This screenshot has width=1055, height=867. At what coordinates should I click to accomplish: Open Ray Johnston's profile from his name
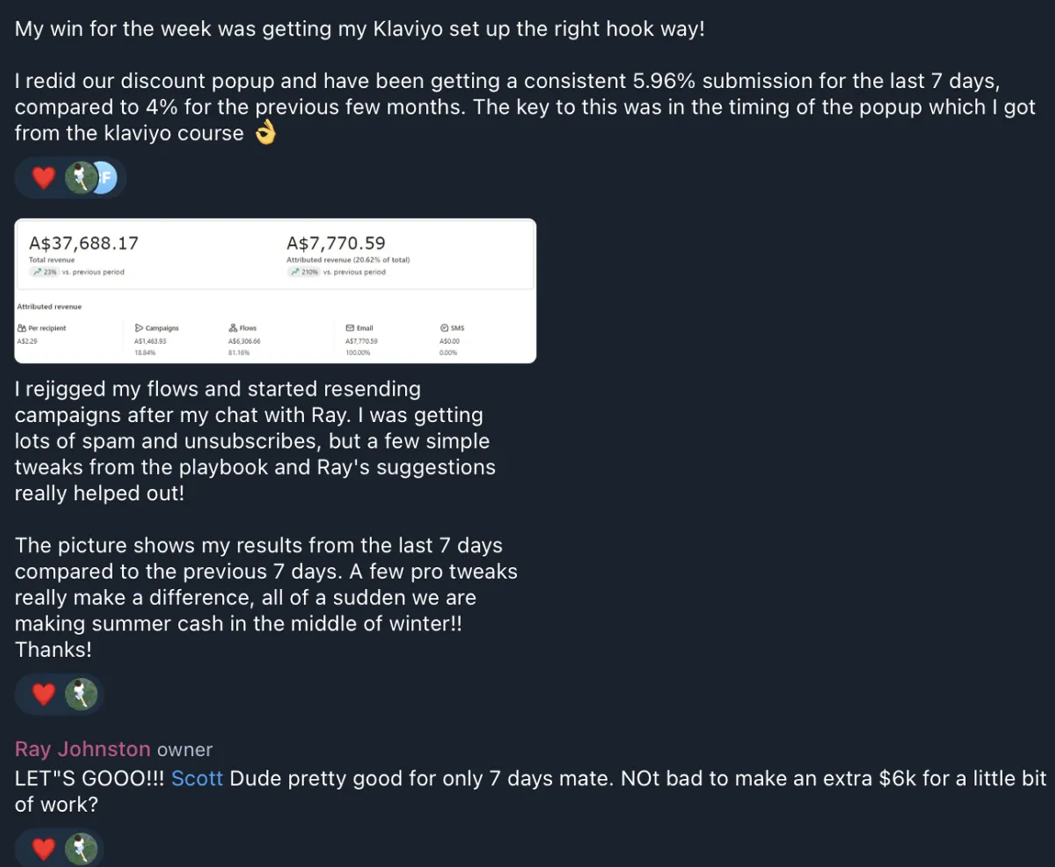(83, 749)
